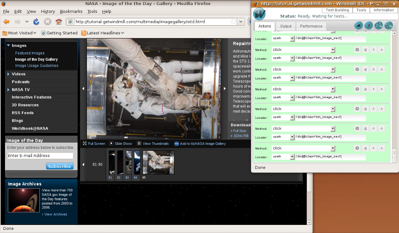399x233 pixels.
Task: Click the Windmill actions list scrollbar handle
Action: point(394,153)
